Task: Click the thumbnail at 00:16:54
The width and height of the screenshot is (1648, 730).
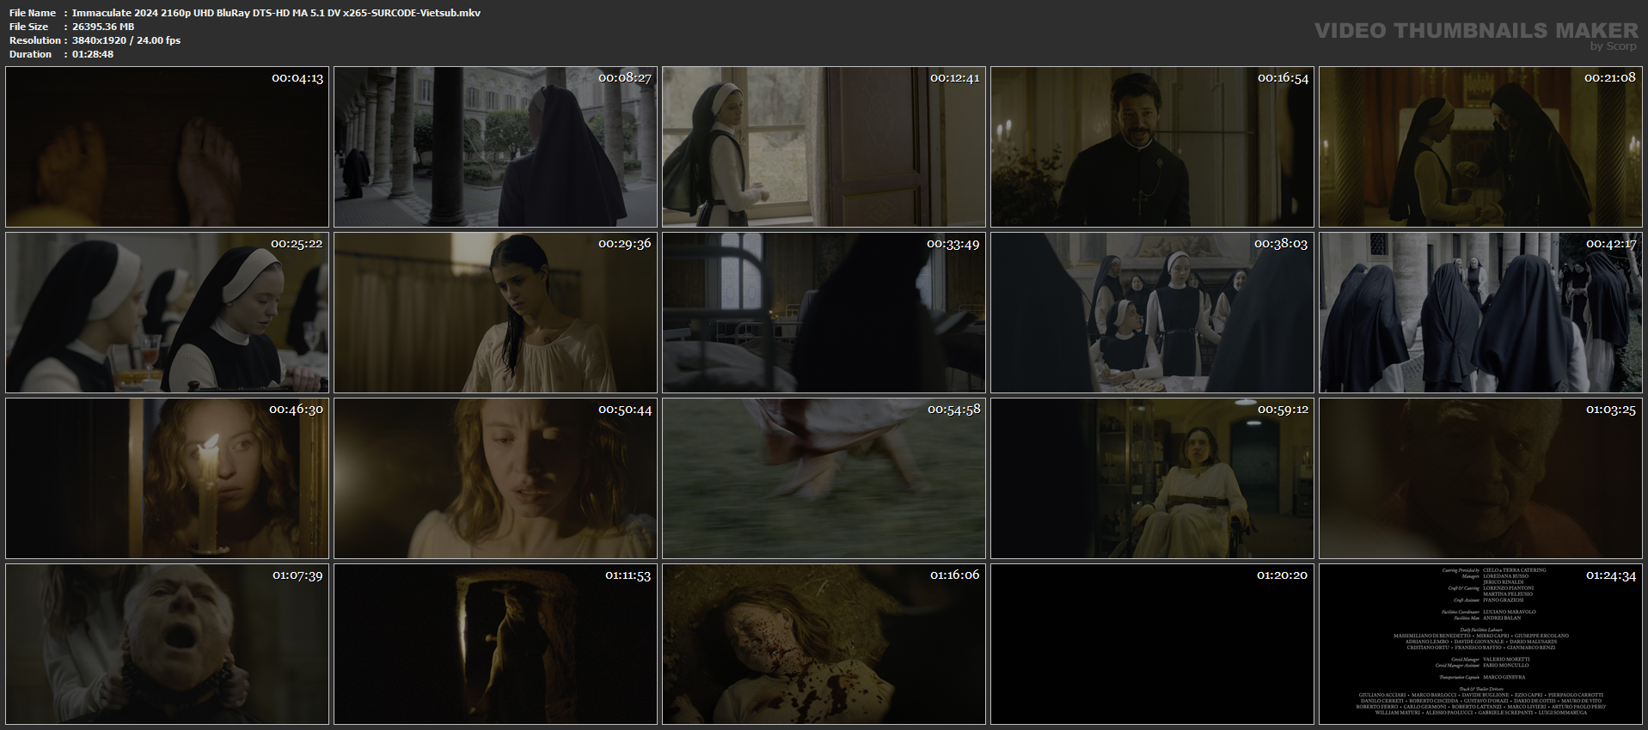Action: [x=1153, y=147]
